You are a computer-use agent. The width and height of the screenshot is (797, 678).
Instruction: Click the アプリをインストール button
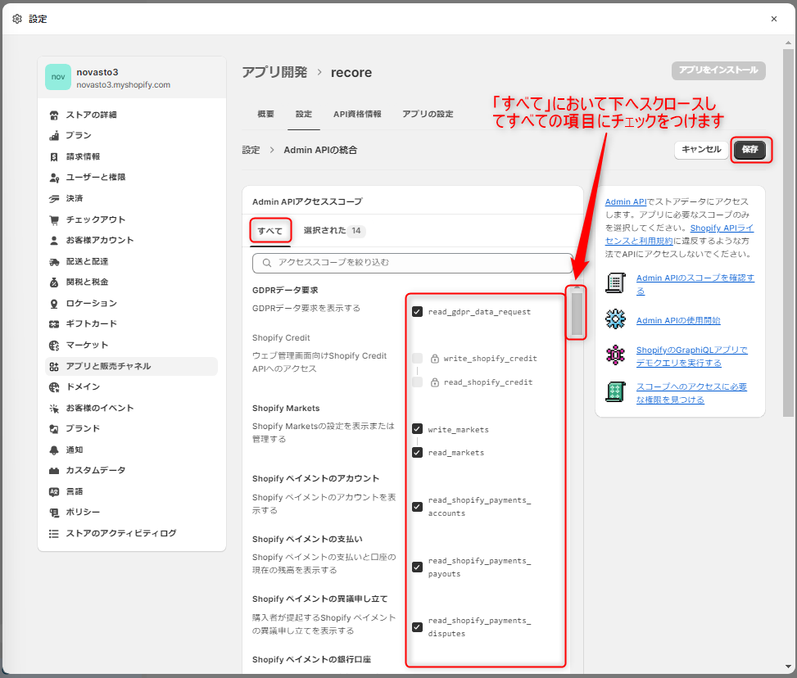[x=718, y=70]
